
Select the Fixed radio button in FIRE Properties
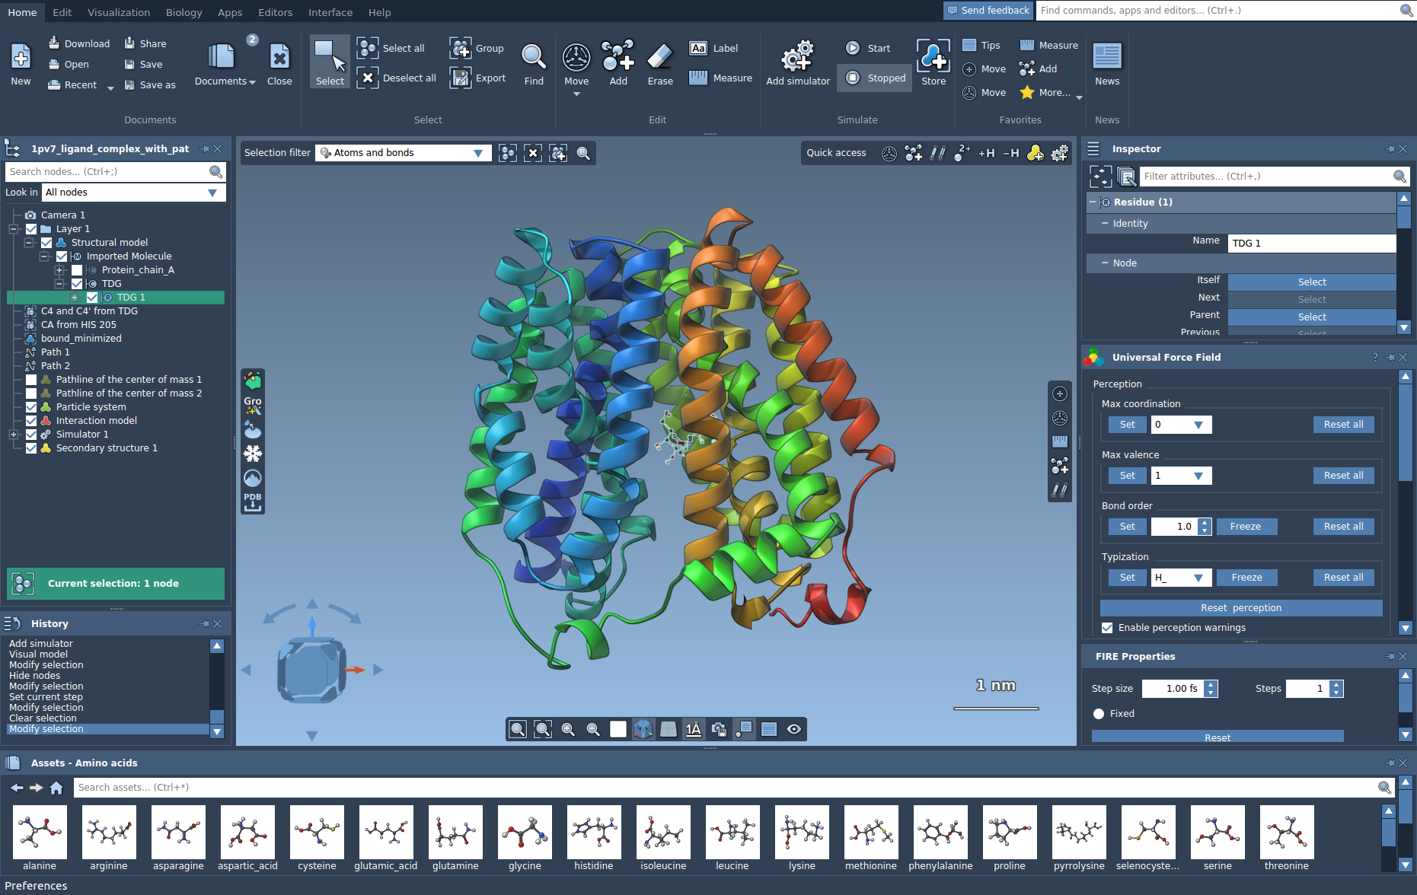[x=1099, y=714]
